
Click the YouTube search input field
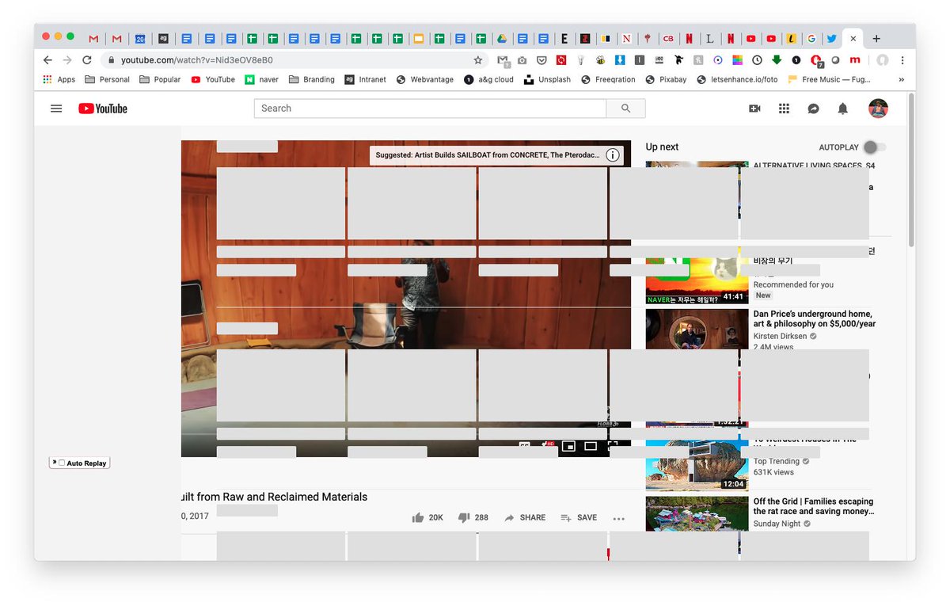(430, 109)
